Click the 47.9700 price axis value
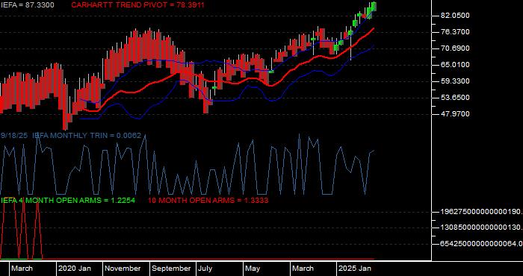523x276 pixels. [456, 114]
